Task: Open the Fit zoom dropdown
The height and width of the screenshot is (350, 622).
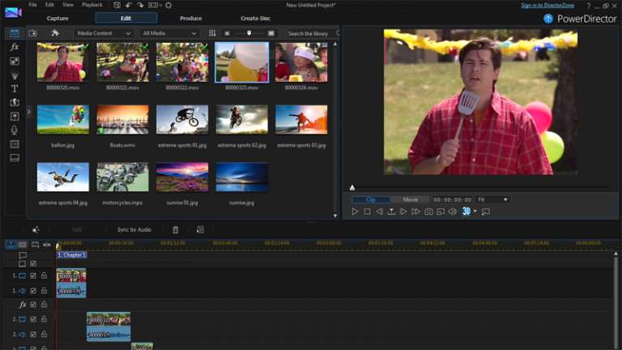Action: click(492, 199)
